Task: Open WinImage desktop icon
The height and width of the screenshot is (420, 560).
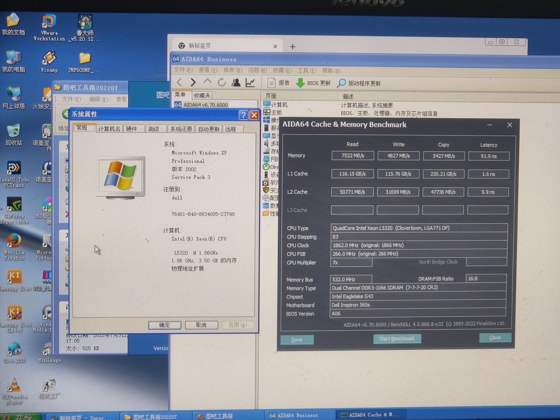Action: [49, 352]
